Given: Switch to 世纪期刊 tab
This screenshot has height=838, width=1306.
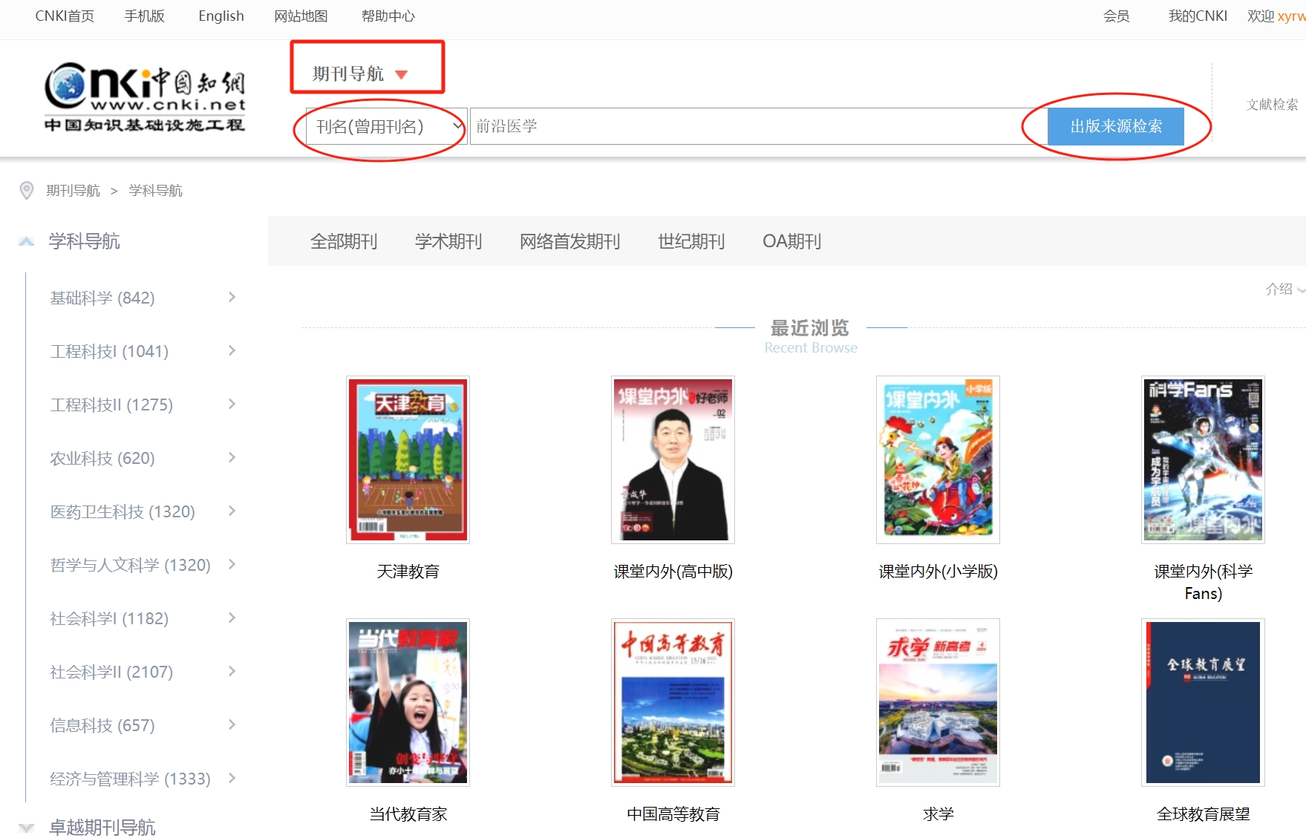Looking at the screenshot, I should [691, 241].
